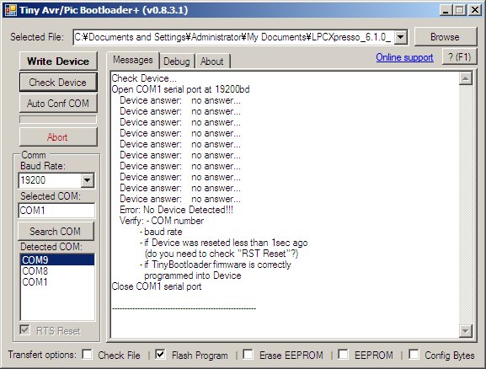486x369 pixels.
Task: Open the About tab
Action: point(212,61)
